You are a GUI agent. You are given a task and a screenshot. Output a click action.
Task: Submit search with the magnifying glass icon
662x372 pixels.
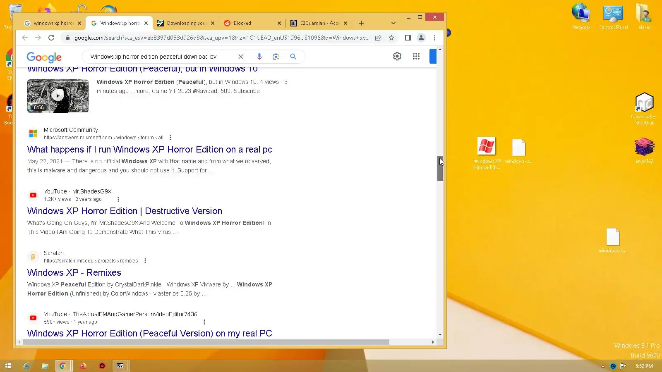point(293,57)
